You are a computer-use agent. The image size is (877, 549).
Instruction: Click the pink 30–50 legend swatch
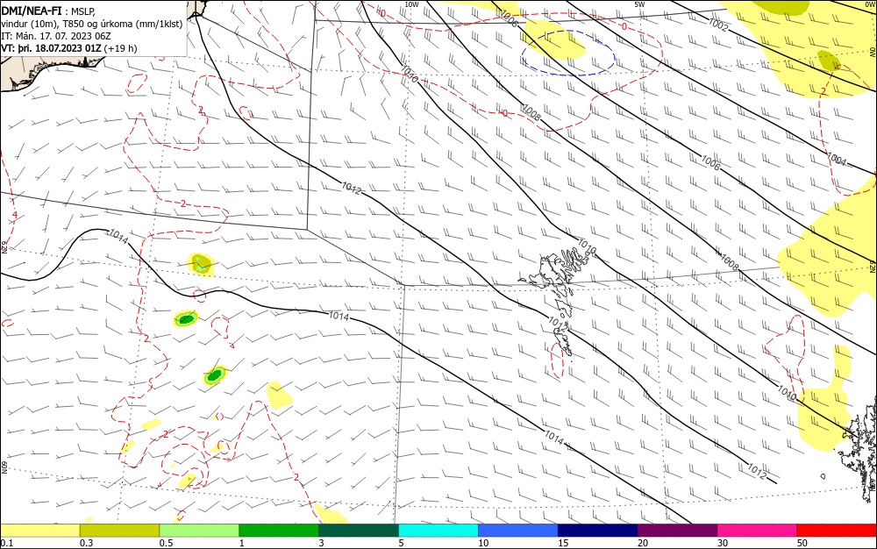[x=757, y=531]
